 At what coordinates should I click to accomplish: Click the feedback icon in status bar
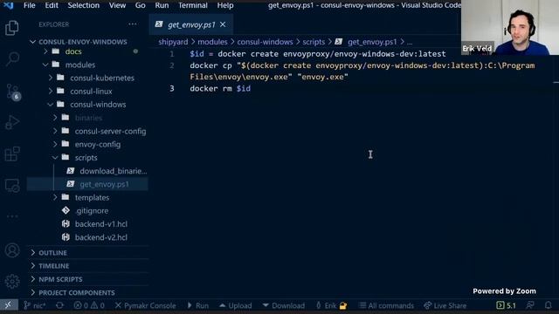click(x=530, y=305)
